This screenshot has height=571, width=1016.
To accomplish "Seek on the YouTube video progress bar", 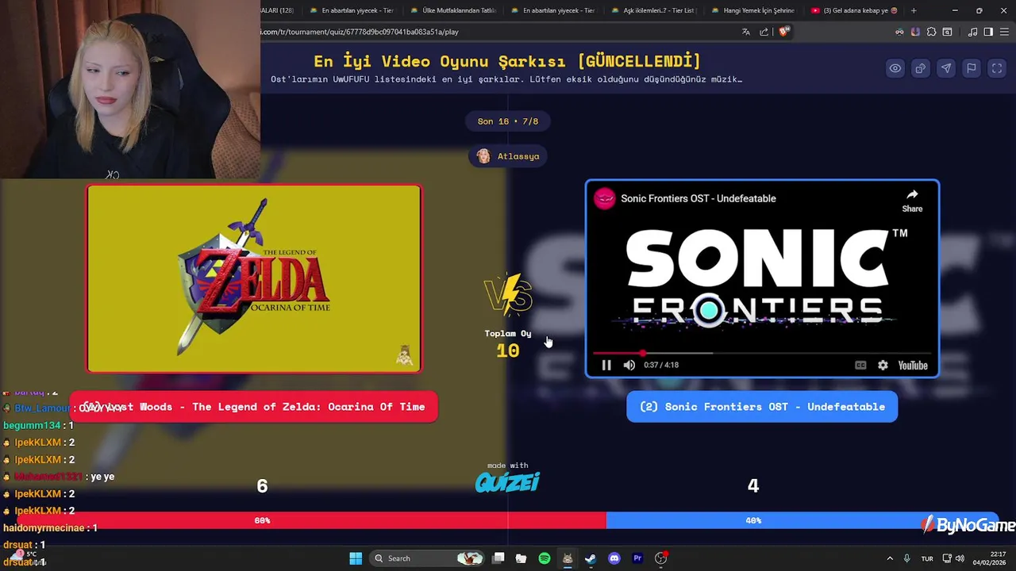I will coord(762,353).
